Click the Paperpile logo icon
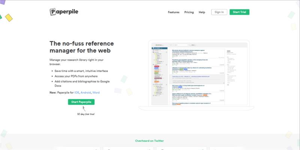300x150 pixels. pyautogui.click(x=53, y=12)
